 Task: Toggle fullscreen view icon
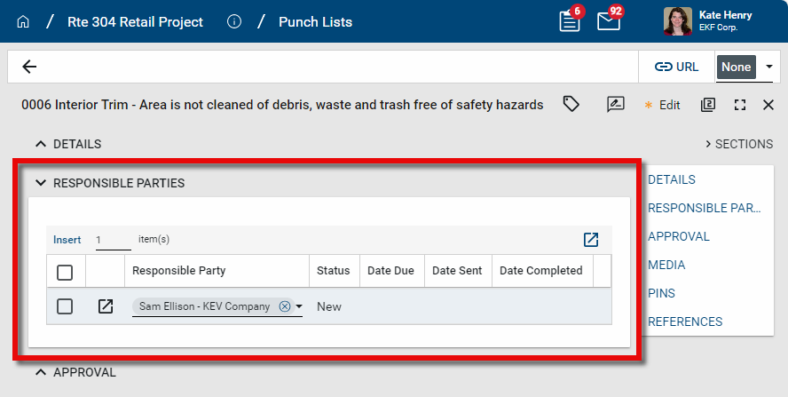click(740, 105)
